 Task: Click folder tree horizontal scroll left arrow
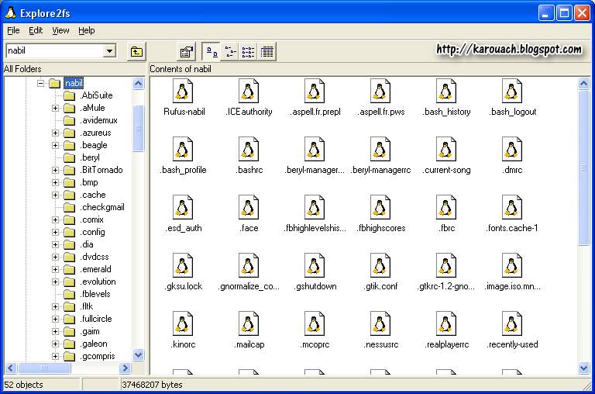click(10, 368)
